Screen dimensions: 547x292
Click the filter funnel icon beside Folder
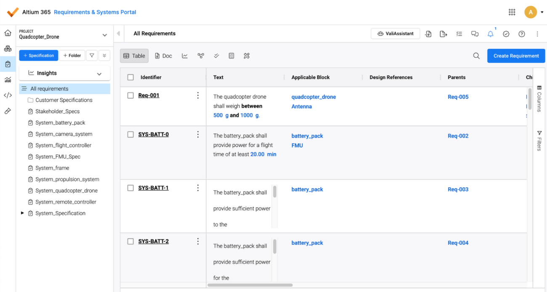coord(92,56)
